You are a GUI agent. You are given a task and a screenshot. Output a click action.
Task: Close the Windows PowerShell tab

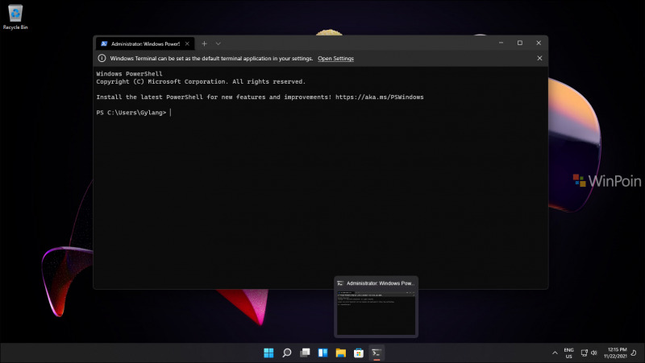187,43
